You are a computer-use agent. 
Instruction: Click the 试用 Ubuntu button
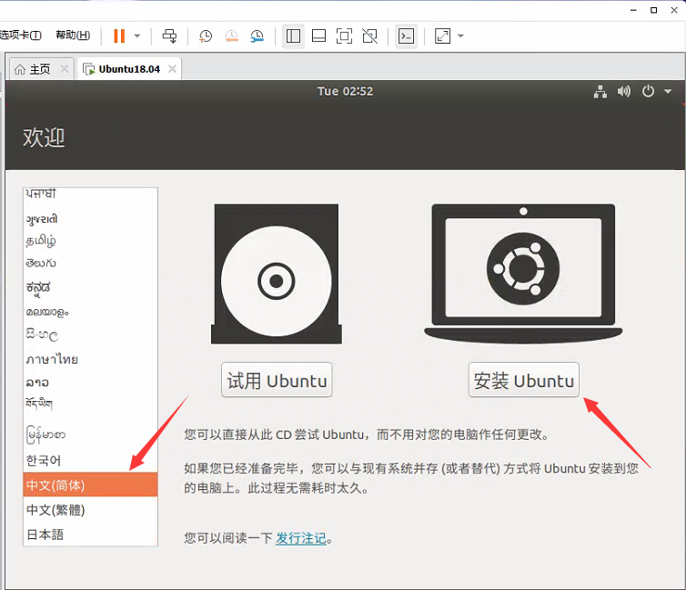(277, 380)
